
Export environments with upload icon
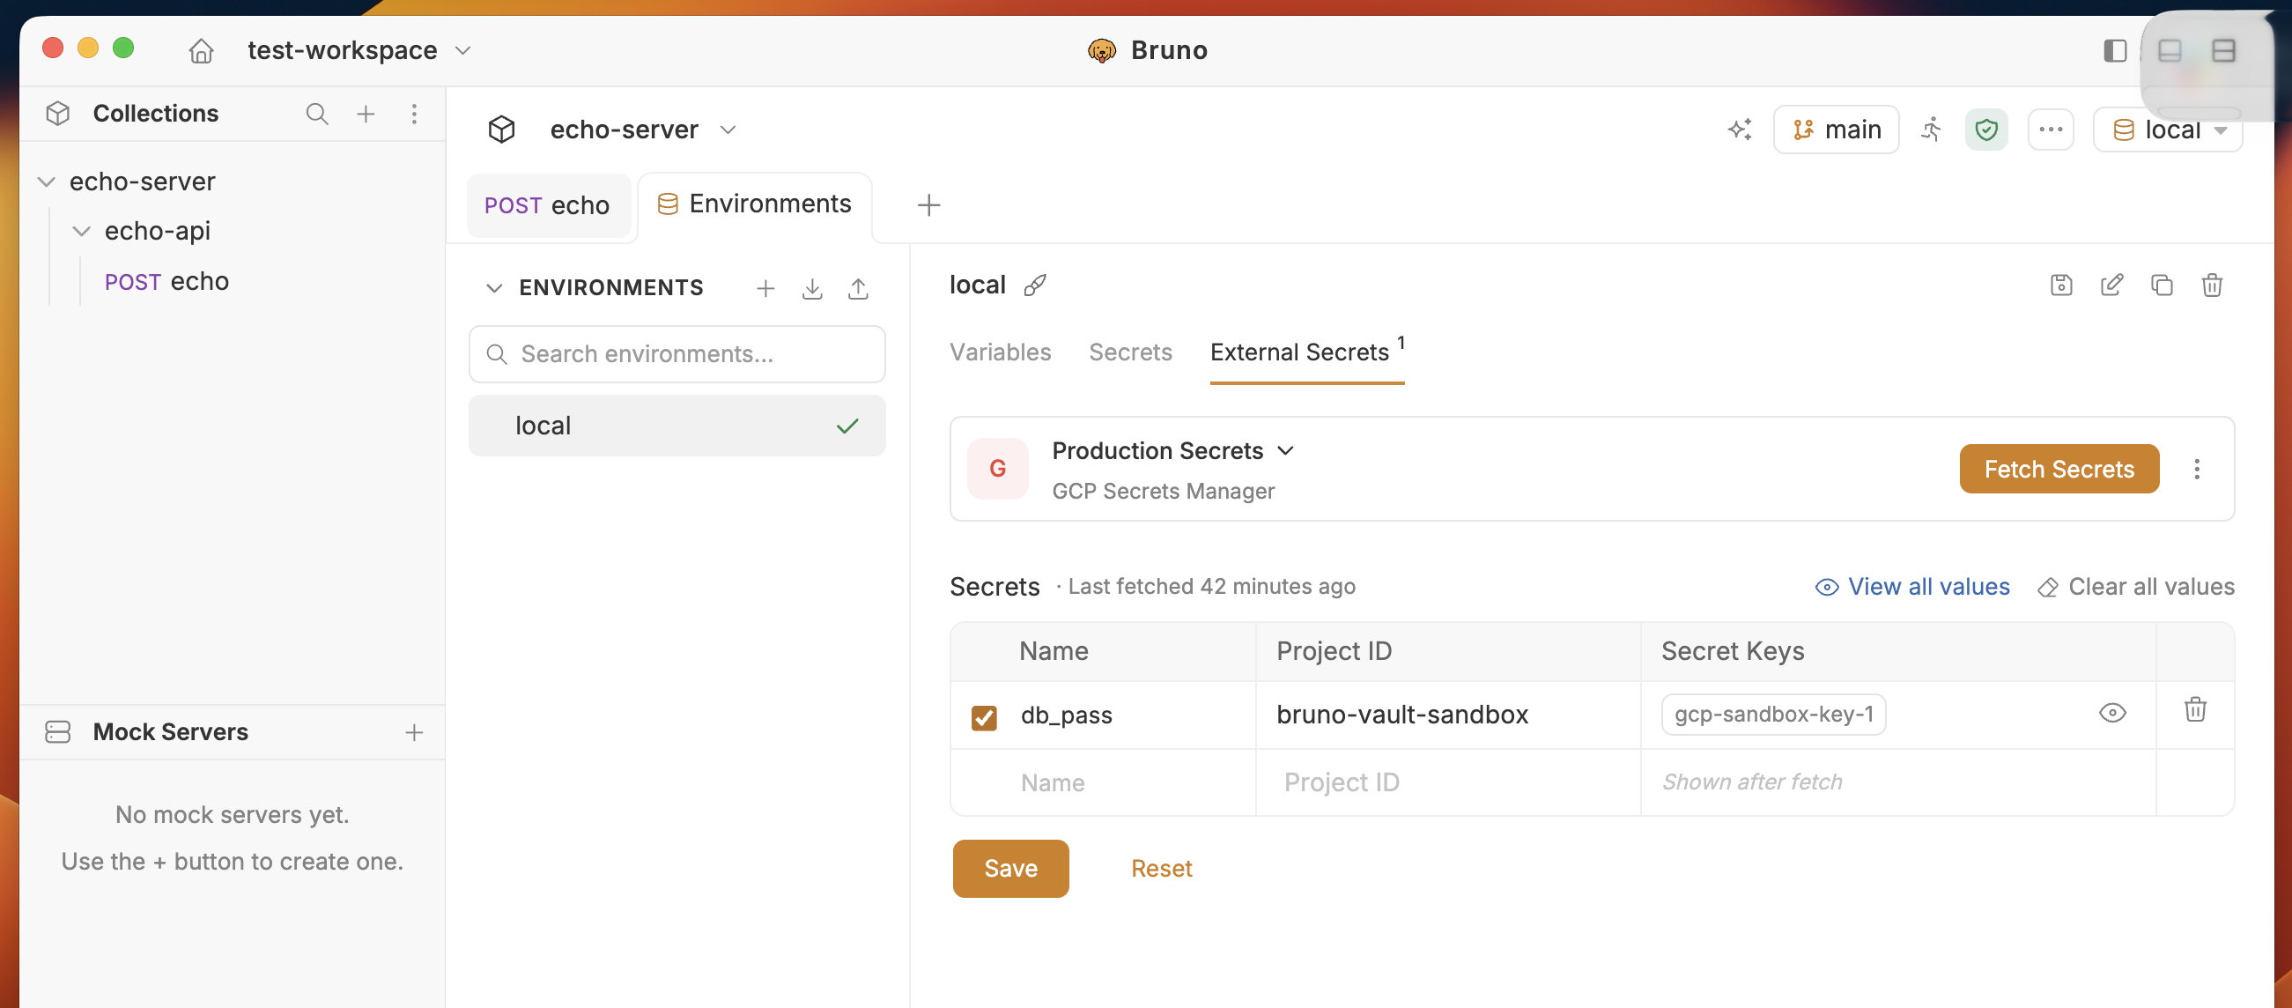click(858, 288)
